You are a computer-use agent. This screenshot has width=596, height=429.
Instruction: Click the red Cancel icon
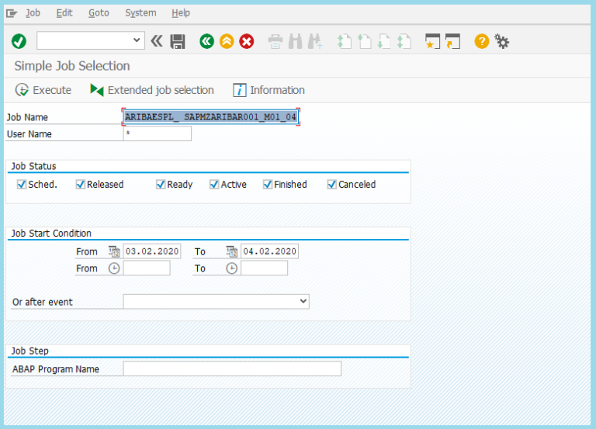click(247, 41)
